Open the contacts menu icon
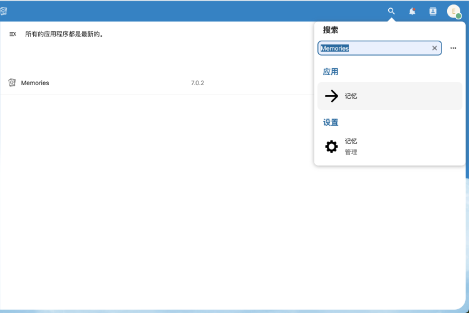 click(433, 11)
